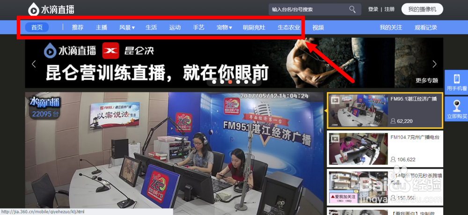Click the search magnifier icon

[x=352, y=9]
